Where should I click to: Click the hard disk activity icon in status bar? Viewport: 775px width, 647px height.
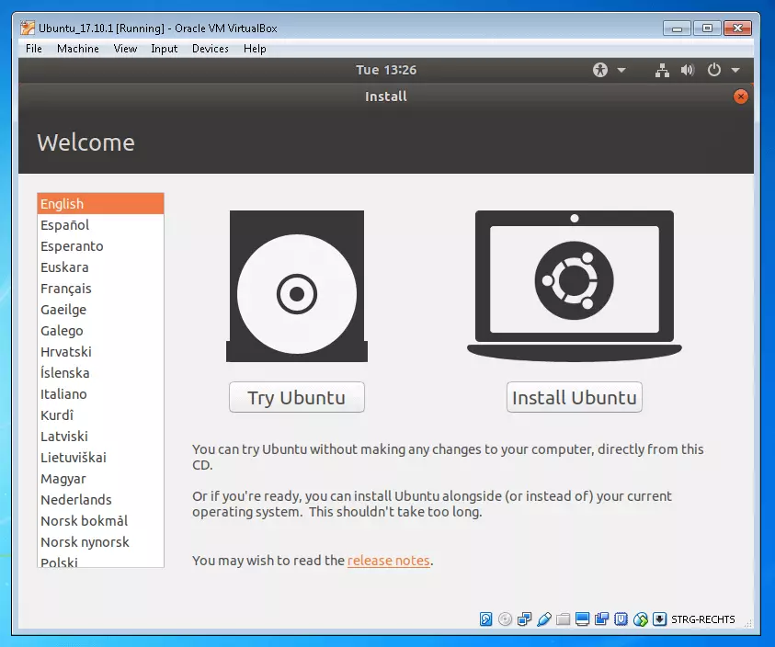[x=486, y=619]
